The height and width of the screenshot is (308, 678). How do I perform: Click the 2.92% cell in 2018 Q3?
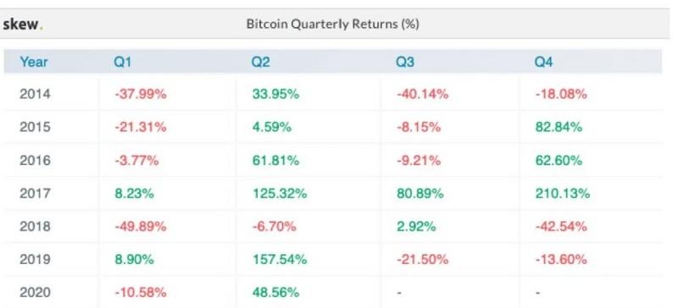[x=416, y=227]
